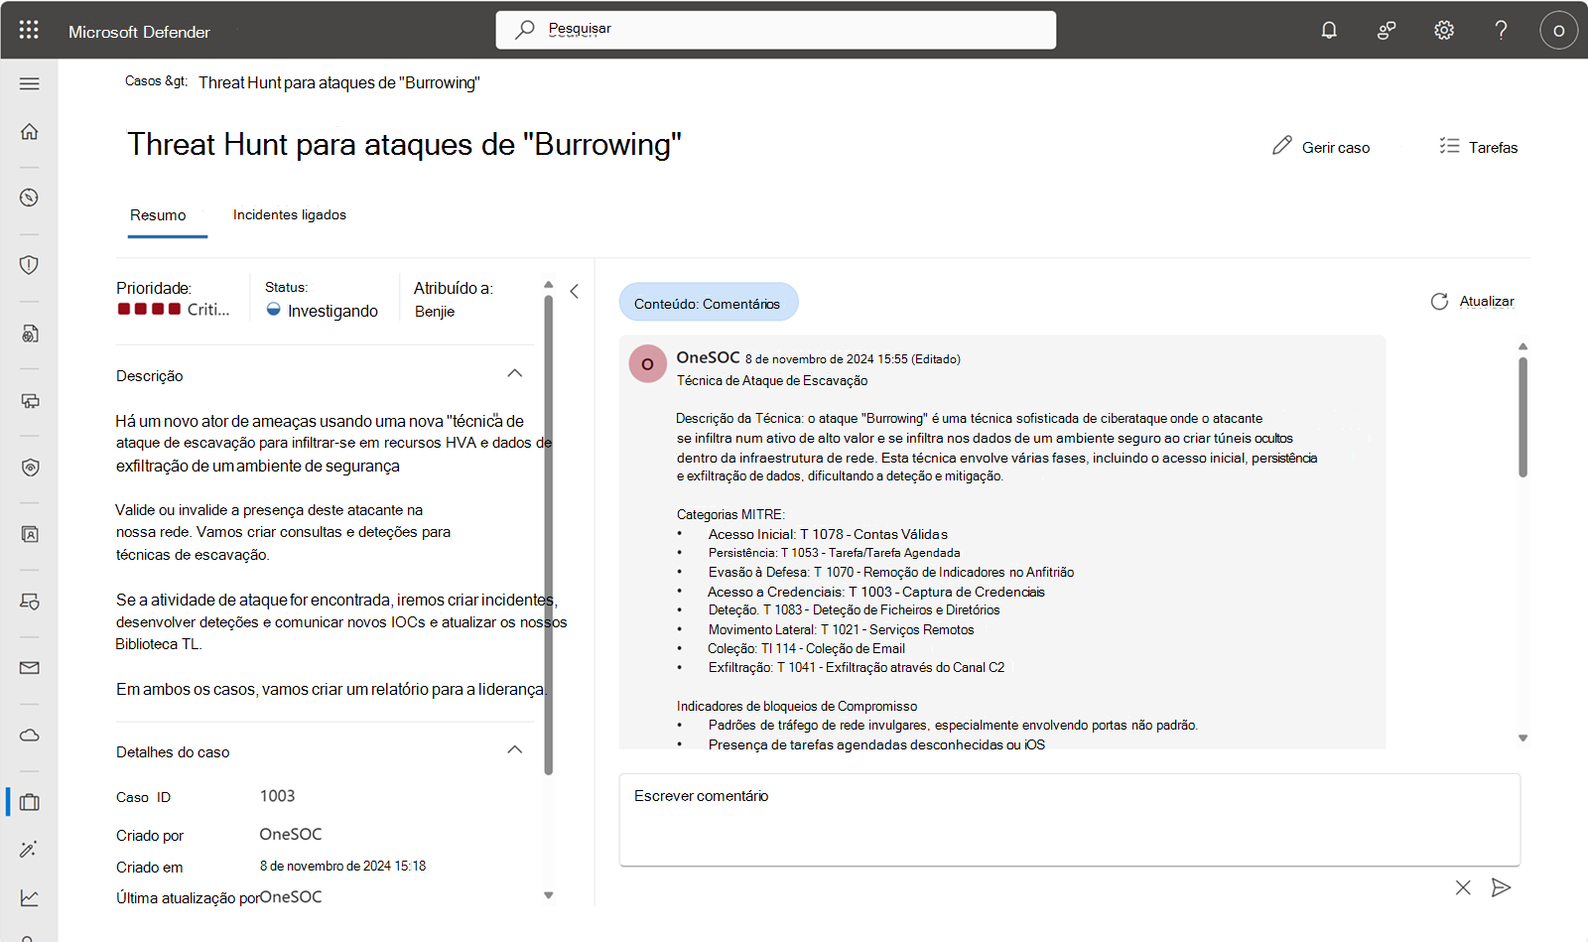
Task: Collapse the Detalhes do caso section
Action: [x=515, y=749]
